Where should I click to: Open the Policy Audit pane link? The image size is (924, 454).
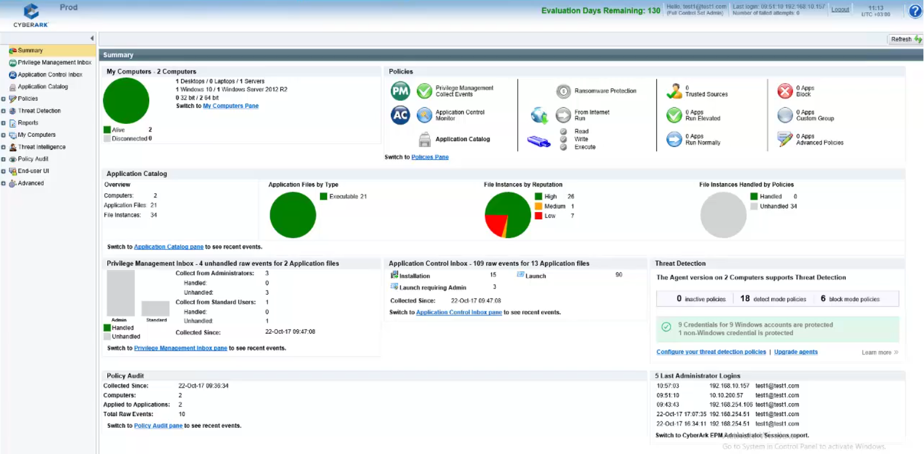coord(158,426)
